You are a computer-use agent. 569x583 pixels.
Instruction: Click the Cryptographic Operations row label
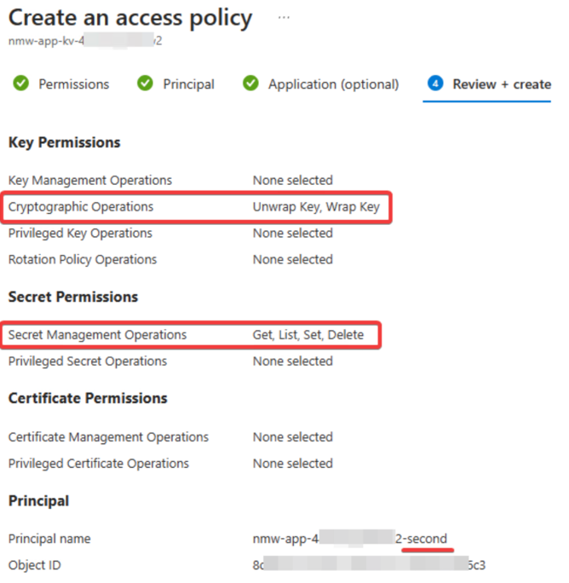click(81, 207)
